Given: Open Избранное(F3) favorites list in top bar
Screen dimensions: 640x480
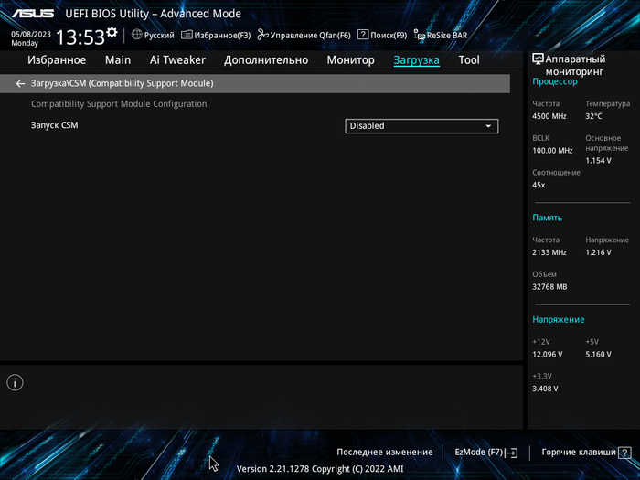Looking at the screenshot, I should [216, 35].
